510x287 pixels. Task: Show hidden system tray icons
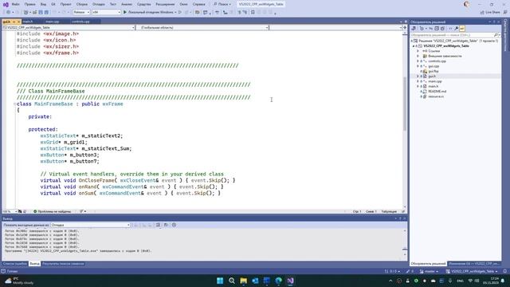390,281
